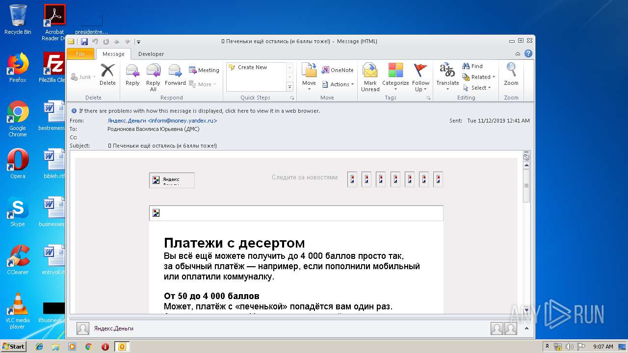Open CCleaner desktop shortcut
The image size is (628, 353).
click(x=18, y=260)
